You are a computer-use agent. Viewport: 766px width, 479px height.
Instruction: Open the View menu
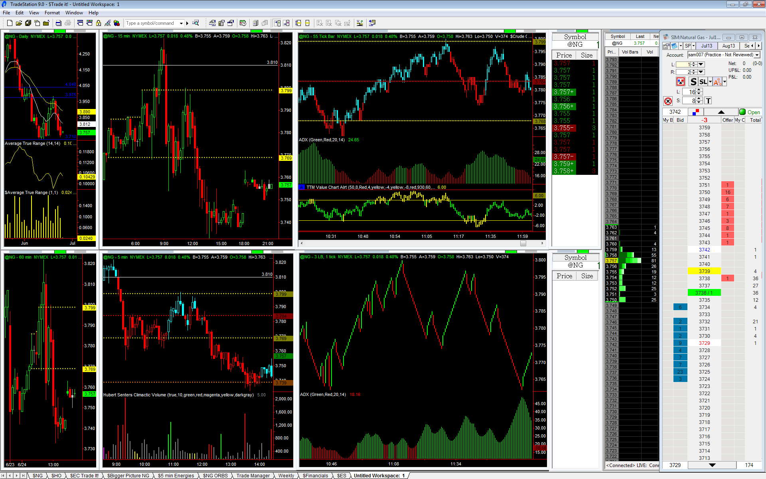tap(34, 13)
